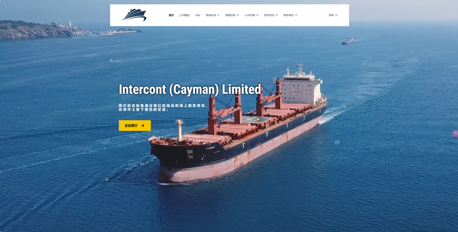Screen dimensions: 458x232
Task: Click the ship logo in the header
Action: pos(134,15)
